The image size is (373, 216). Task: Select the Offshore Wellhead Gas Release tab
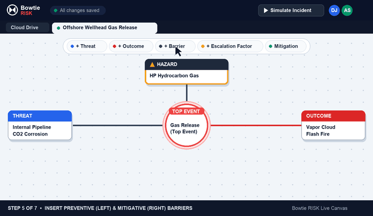point(105,28)
